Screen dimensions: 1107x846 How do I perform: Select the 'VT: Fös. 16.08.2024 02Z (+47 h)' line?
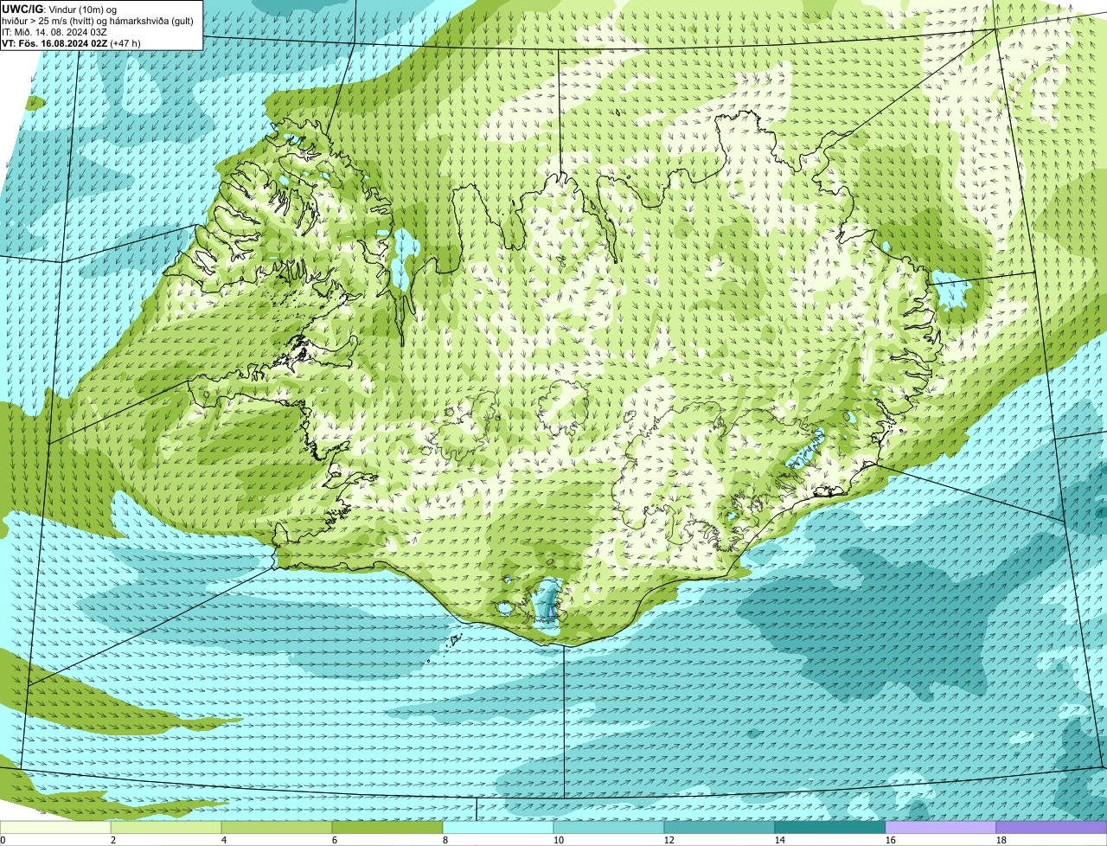coord(71,42)
